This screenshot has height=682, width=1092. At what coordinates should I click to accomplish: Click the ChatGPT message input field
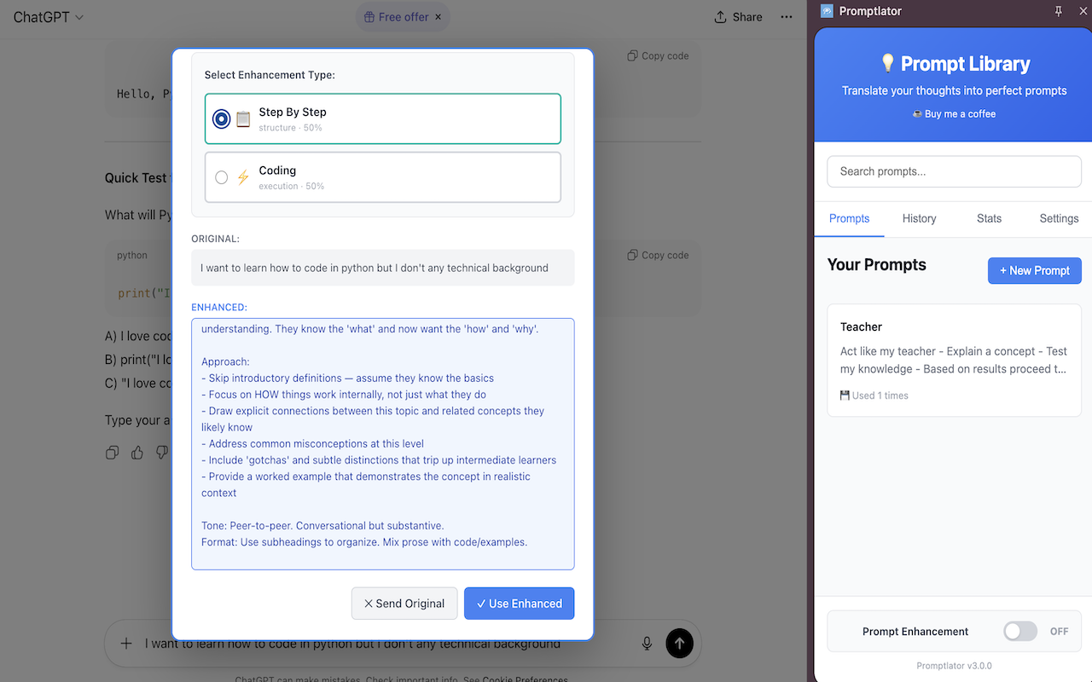[403, 644]
